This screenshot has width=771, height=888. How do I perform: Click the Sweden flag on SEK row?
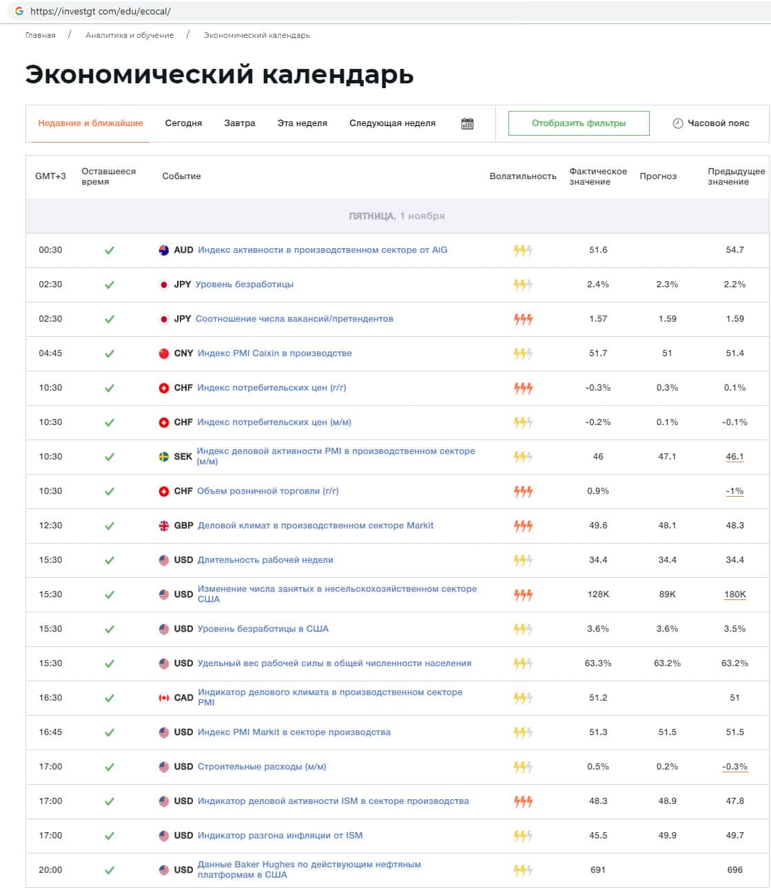(164, 457)
